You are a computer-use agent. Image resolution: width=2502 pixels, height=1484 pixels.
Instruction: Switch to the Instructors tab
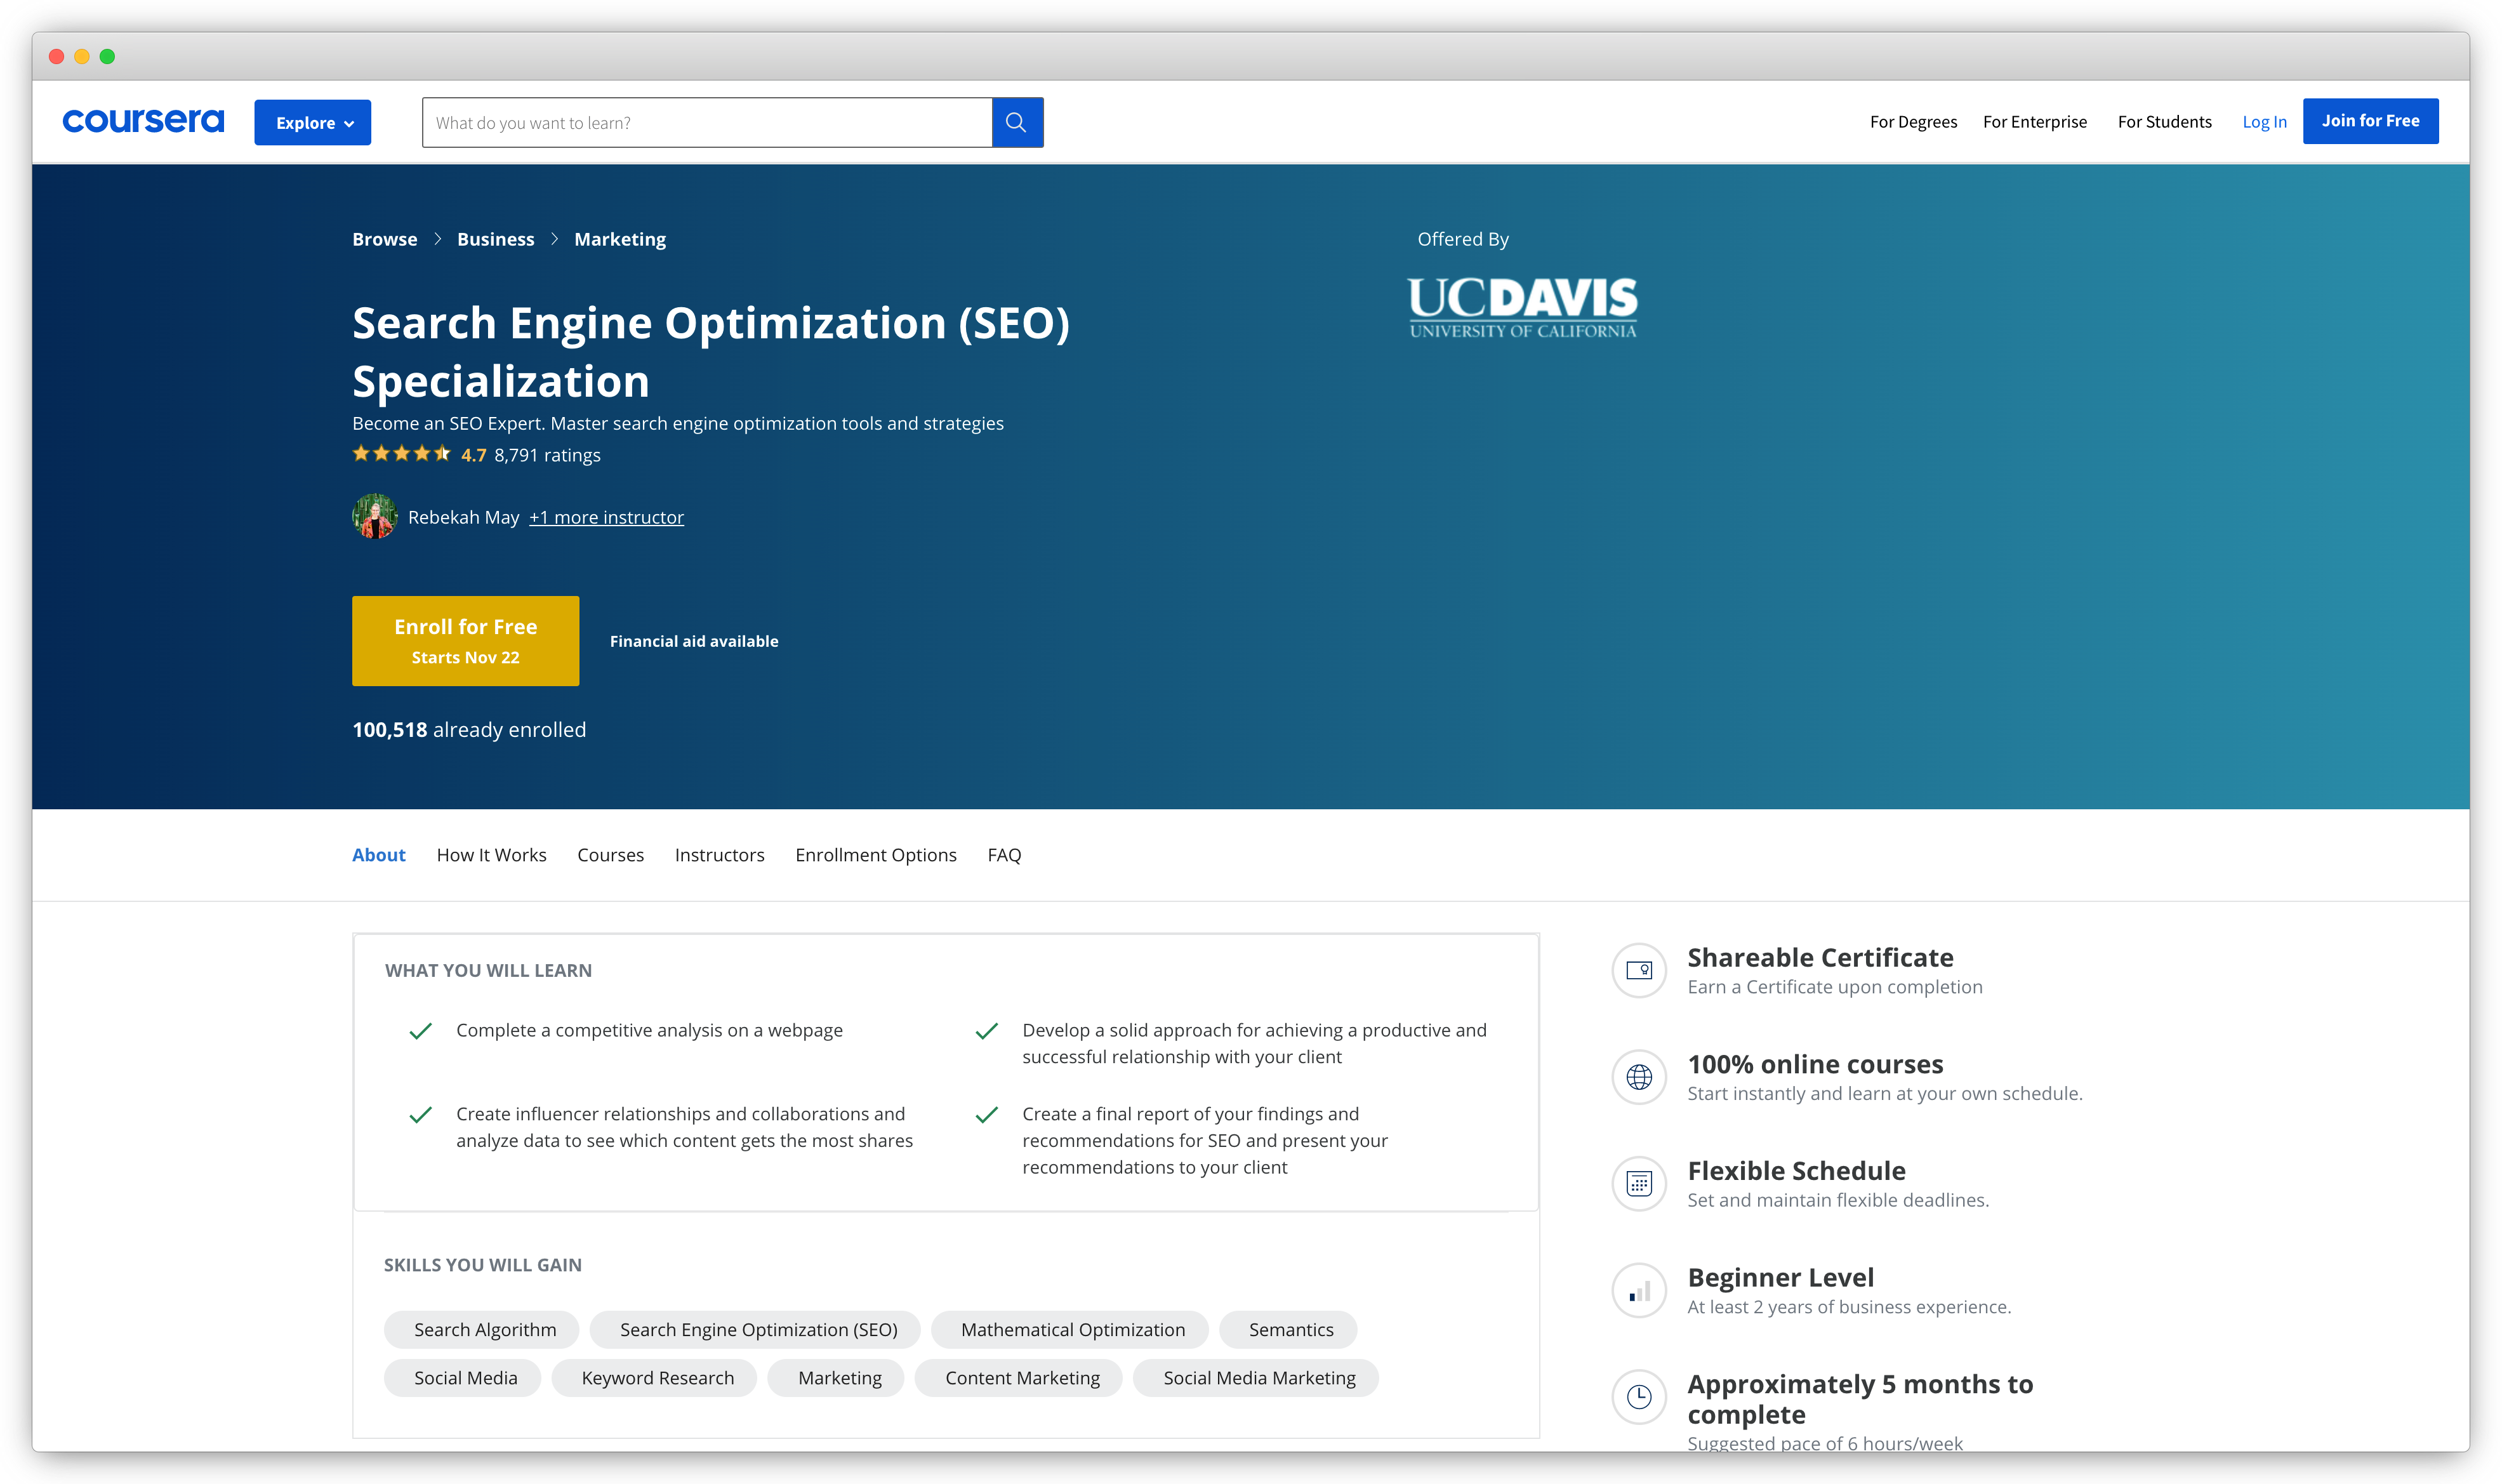point(719,855)
